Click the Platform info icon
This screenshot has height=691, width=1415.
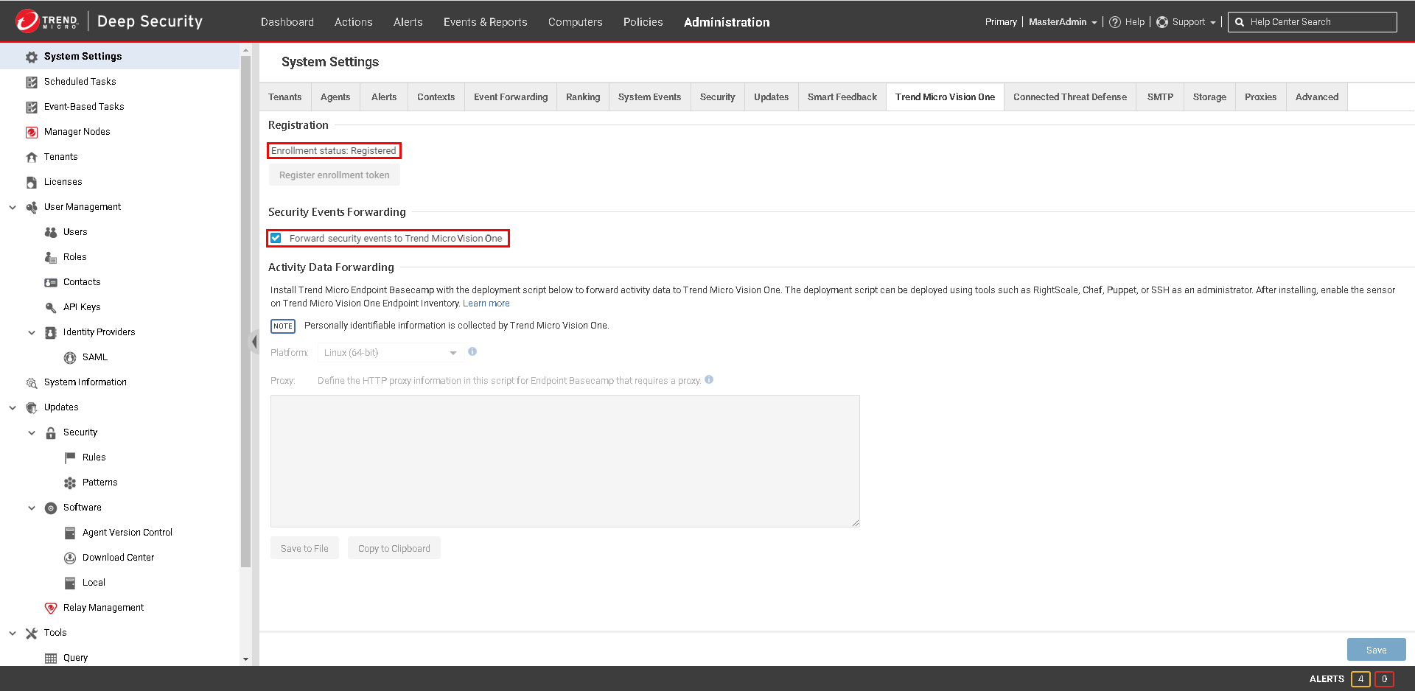tap(472, 352)
